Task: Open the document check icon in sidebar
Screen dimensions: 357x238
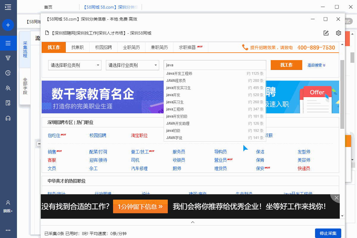Action: [8, 103]
